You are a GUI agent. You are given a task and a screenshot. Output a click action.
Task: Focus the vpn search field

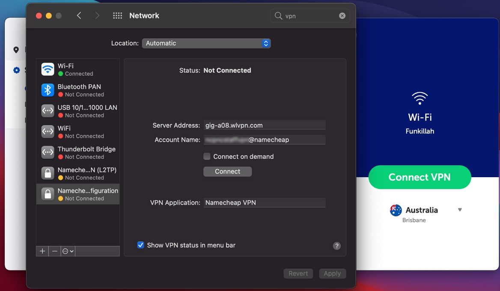coord(310,15)
